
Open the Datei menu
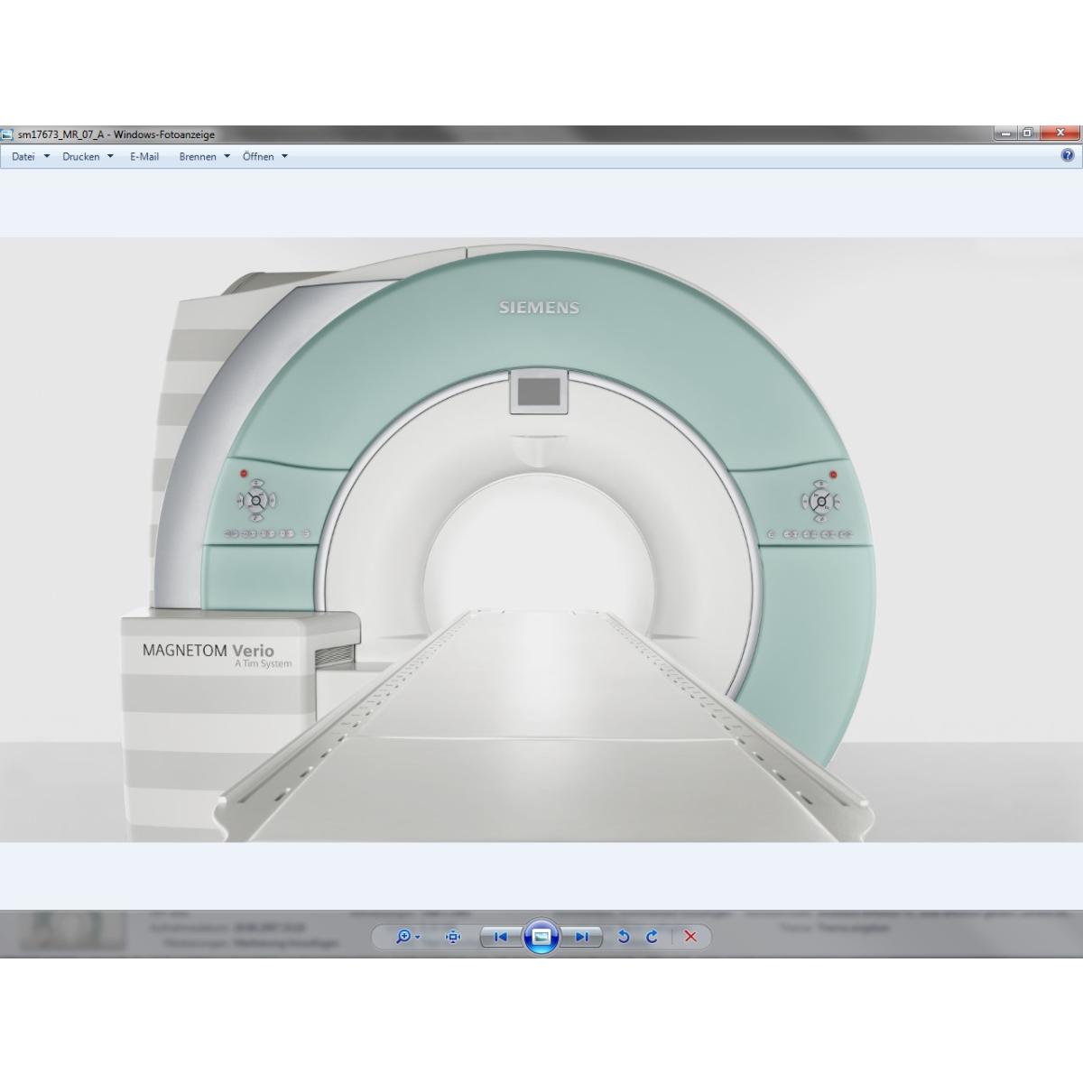(30, 156)
